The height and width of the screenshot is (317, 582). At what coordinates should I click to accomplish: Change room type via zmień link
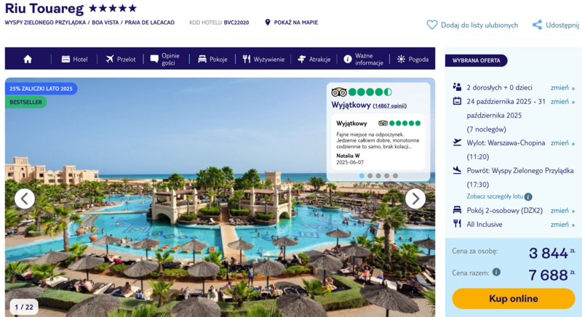coord(562,211)
